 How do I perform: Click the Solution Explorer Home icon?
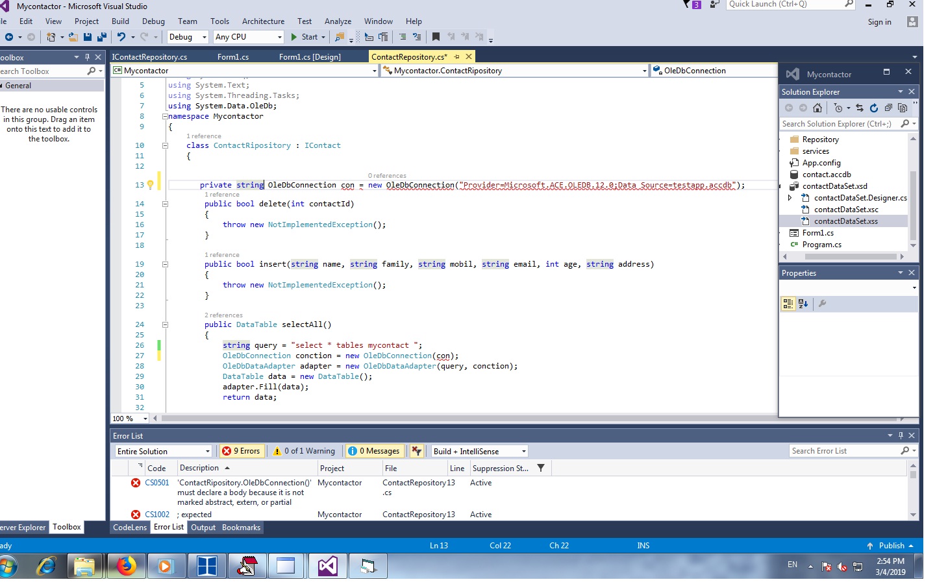tap(817, 108)
